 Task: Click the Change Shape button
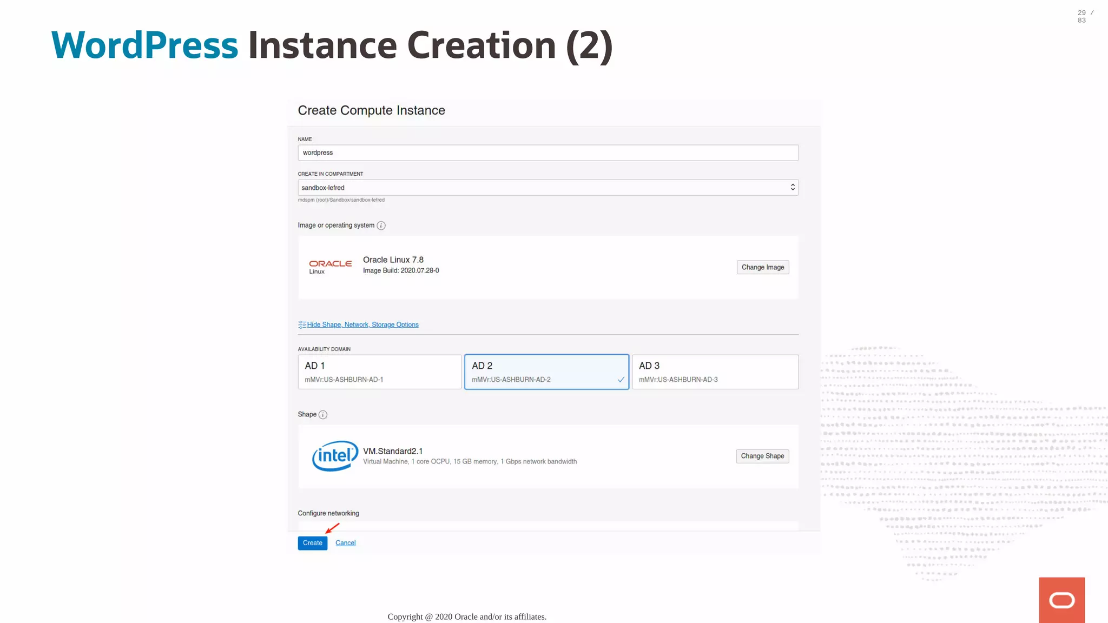coord(762,456)
